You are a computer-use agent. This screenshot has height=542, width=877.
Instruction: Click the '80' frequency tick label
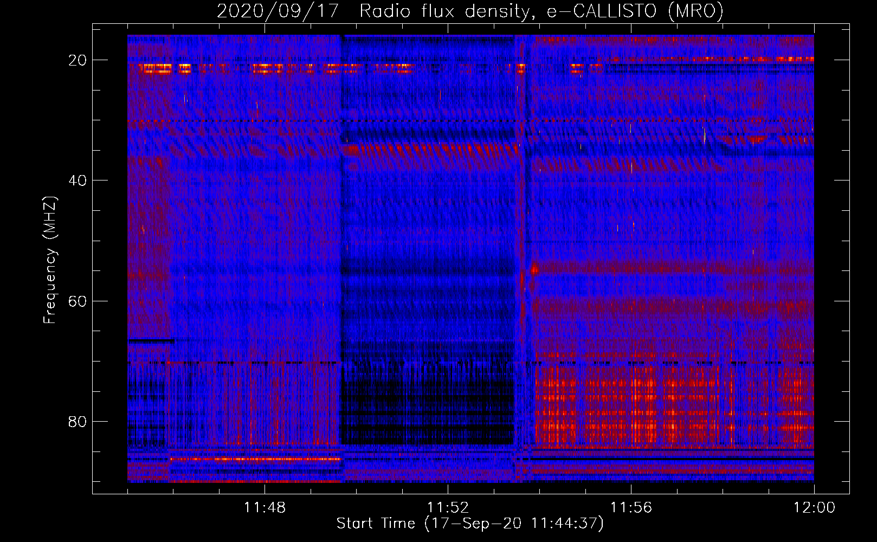(78, 421)
